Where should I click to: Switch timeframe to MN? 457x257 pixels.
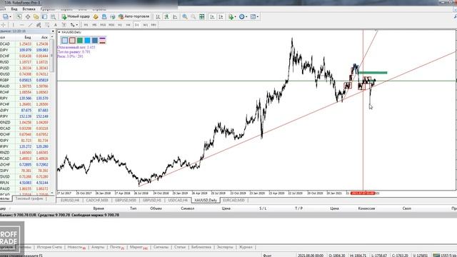point(154,25)
